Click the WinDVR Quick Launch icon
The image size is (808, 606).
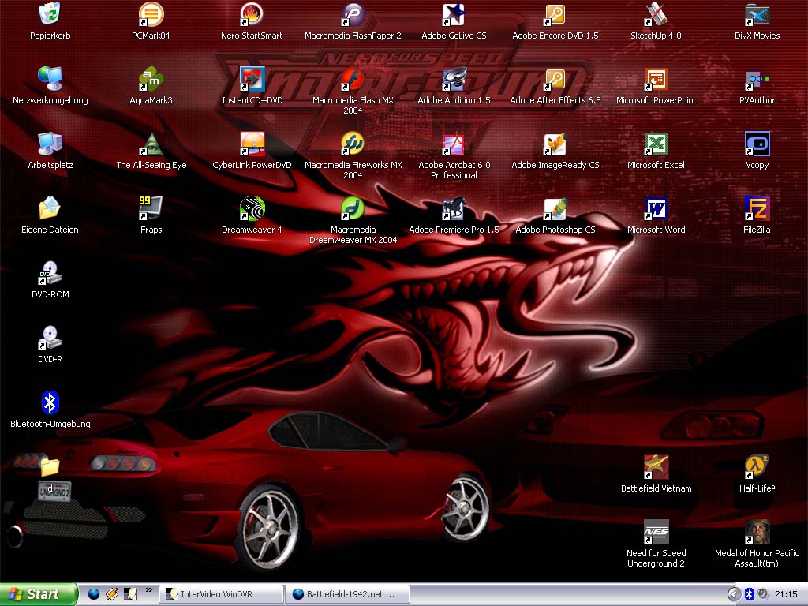point(130,594)
